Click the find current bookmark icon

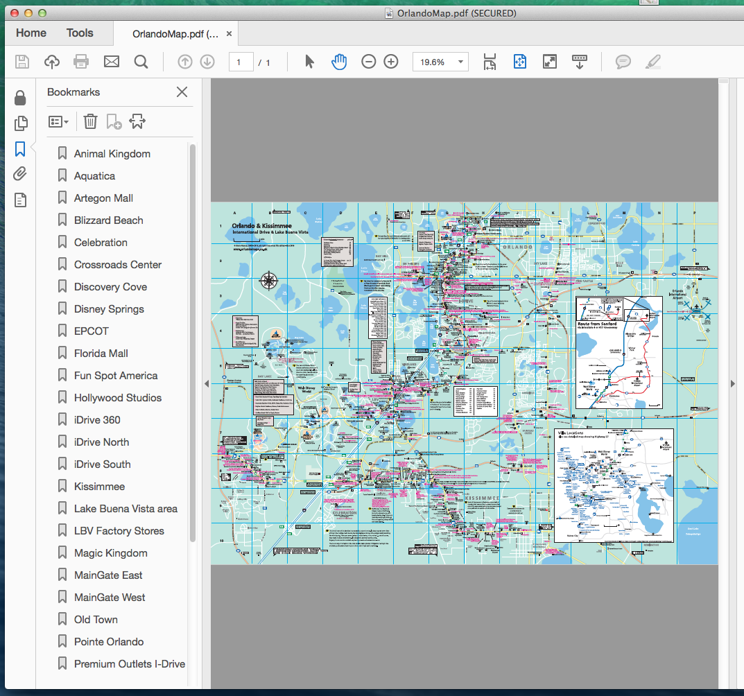click(137, 122)
